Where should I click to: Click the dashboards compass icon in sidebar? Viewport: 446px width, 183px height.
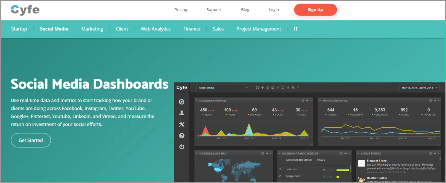182,102
